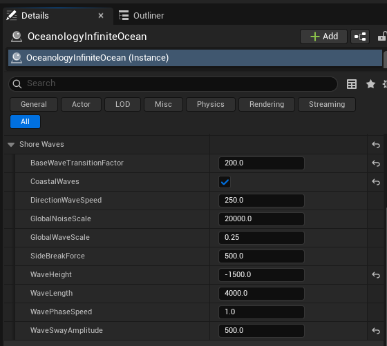Click the Details panel pencil icon
The image size is (387, 346).
(x=11, y=15)
